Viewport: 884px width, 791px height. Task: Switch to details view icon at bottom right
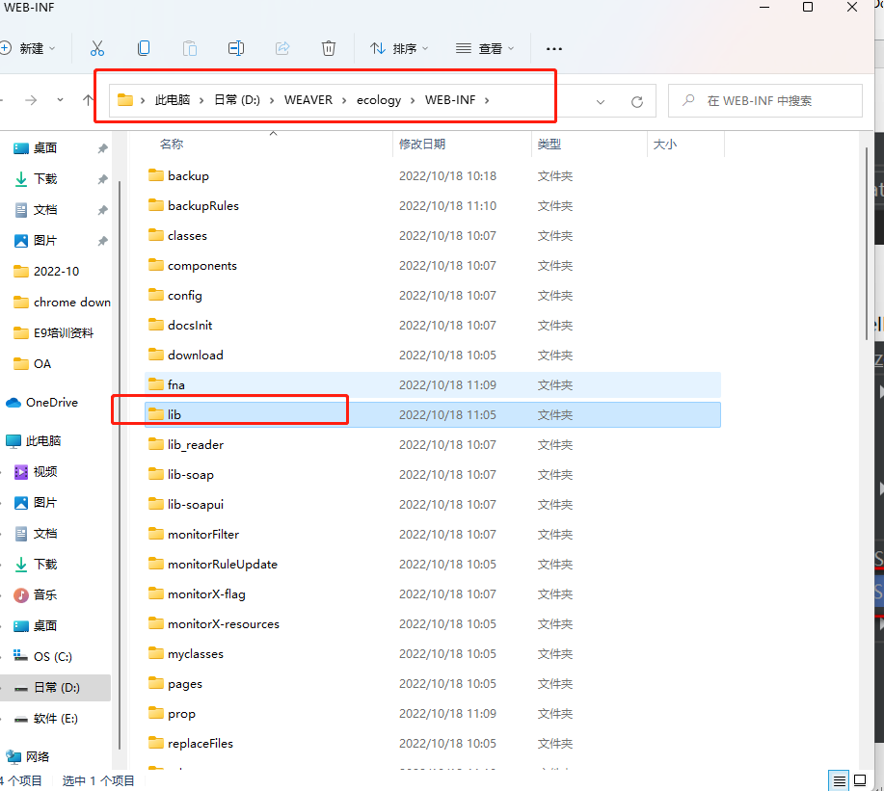coord(840,780)
